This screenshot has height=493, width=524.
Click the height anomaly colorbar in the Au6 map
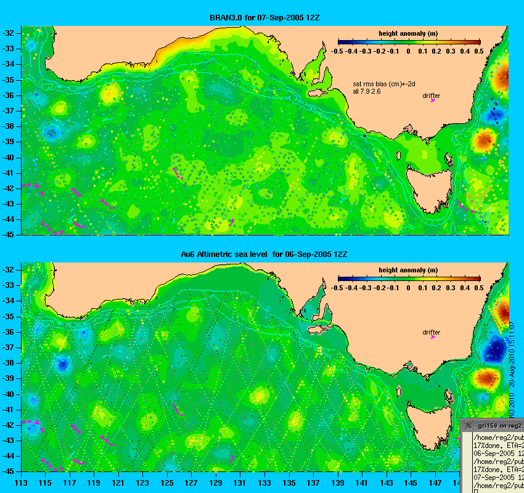(409, 279)
